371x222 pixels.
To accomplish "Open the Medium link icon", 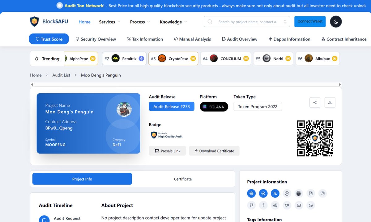I will point(287,205).
